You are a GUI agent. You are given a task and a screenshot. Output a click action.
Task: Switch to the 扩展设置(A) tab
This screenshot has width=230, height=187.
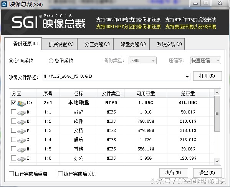[x=60, y=44]
